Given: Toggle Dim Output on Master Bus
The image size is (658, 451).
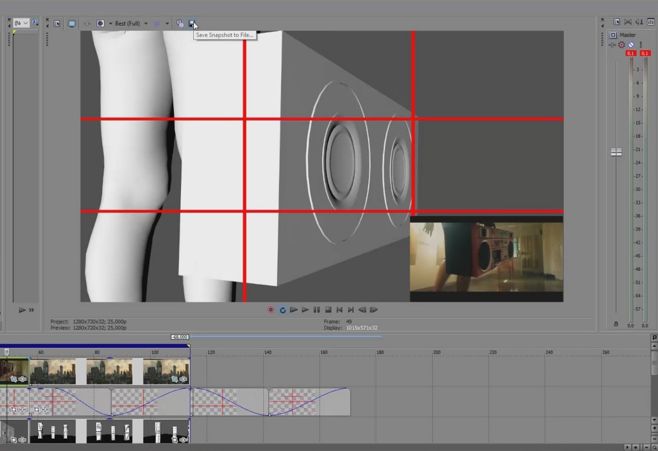Looking at the screenshot, I should [x=639, y=22].
